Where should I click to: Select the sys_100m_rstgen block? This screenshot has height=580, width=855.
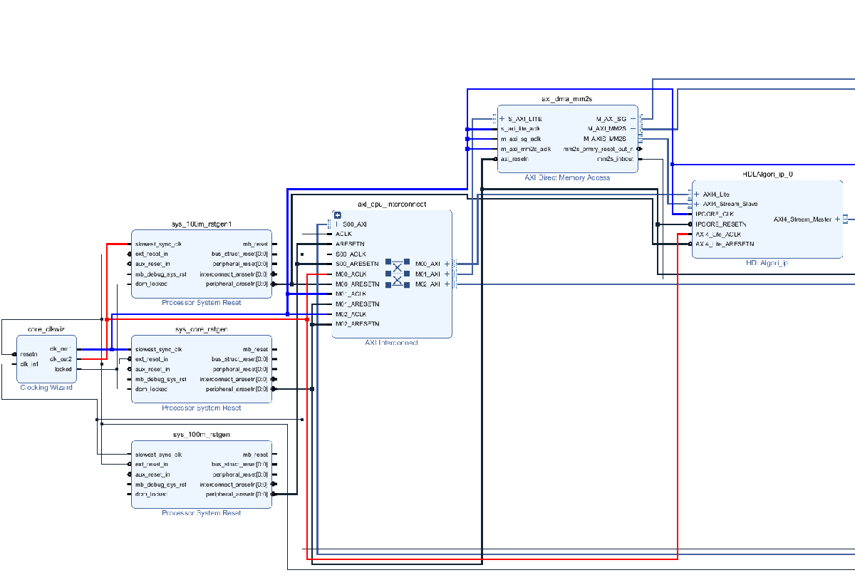pos(201,474)
